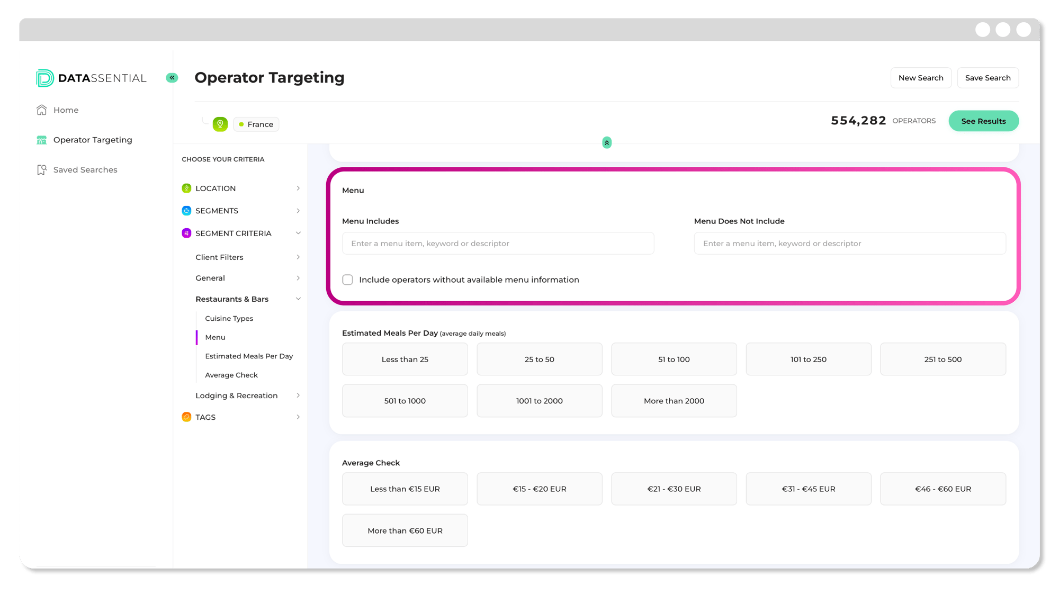Focus the Menu Includes text field
The image size is (1059, 594).
[x=498, y=244]
